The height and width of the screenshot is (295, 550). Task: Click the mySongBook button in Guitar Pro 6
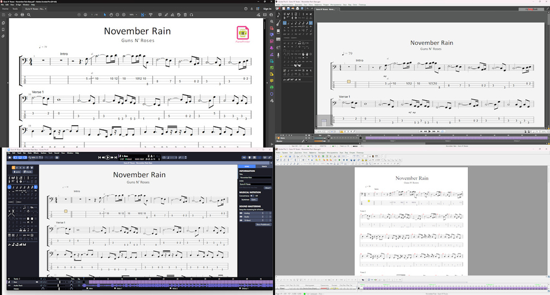tap(531, 9)
